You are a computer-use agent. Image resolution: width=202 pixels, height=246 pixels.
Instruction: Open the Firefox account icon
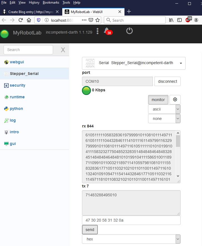pos(196,20)
